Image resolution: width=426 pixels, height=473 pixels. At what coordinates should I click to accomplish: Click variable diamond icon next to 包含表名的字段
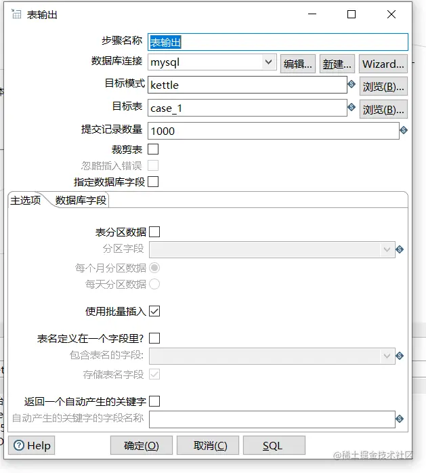click(400, 356)
